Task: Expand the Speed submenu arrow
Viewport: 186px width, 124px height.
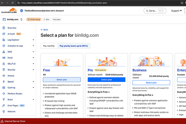Action: pyautogui.click(x=33, y=82)
